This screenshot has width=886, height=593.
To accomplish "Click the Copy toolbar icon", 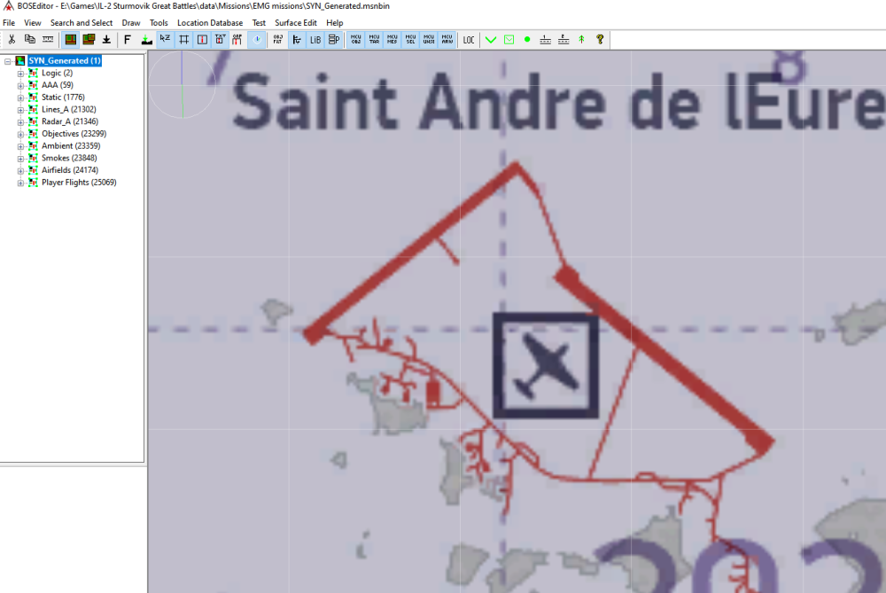I will 30,40.
